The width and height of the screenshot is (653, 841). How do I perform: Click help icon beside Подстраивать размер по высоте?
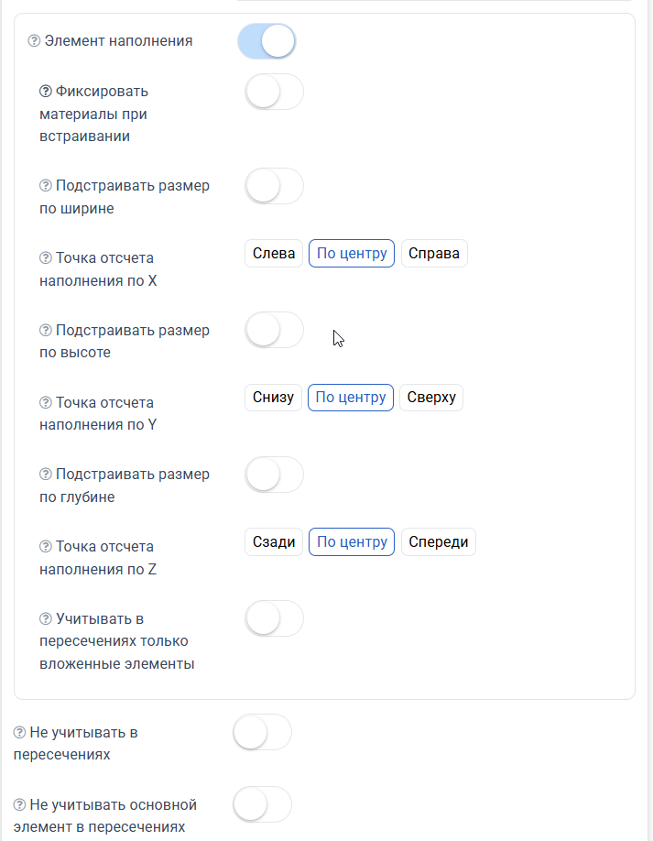(x=46, y=330)
